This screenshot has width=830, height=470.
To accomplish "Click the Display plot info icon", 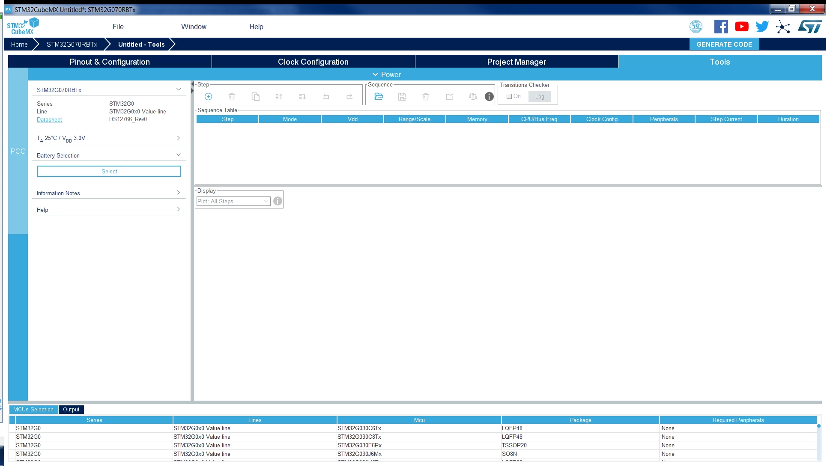I will coord(278,201).
